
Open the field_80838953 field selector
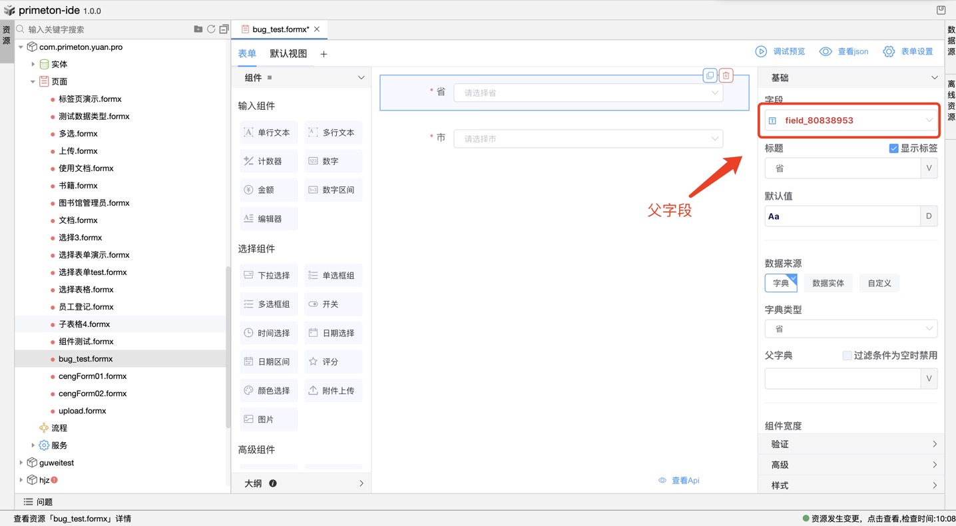click(849, 121)
